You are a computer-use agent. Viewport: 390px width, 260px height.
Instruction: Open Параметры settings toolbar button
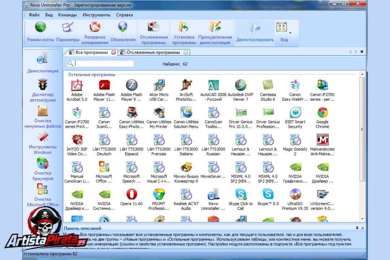coord(68,32)
